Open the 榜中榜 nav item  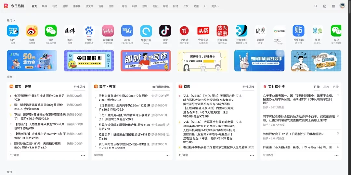(x=77, y=6)
